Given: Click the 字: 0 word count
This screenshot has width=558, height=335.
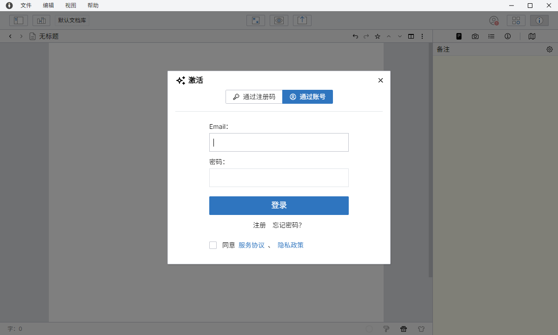Looking at the screenshot, I should pos(15,329).
